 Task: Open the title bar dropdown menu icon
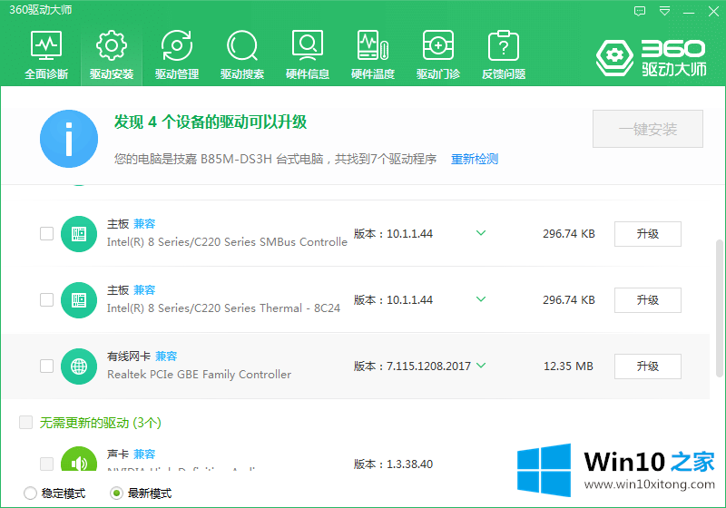tap(665, 11)
